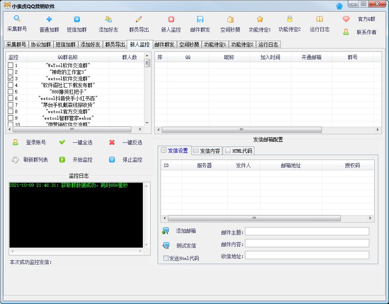The height and width of the screenshot is (304, 389).
Task: Click the 采集群号 magnifier toolbar icon
Action: pyautogui.click(x=17, y=19)
